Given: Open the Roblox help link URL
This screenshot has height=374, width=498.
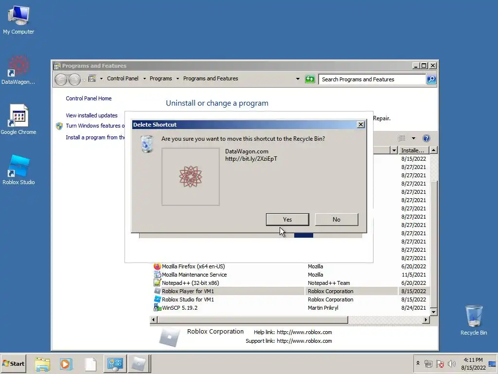Looking at the screenshot, I should [x=304, y=332].
